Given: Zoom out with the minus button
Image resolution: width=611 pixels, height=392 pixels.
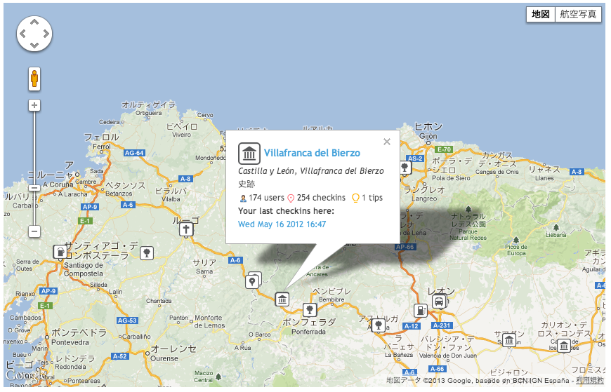Looking at the screenshot, I should [x=34, y=231].
